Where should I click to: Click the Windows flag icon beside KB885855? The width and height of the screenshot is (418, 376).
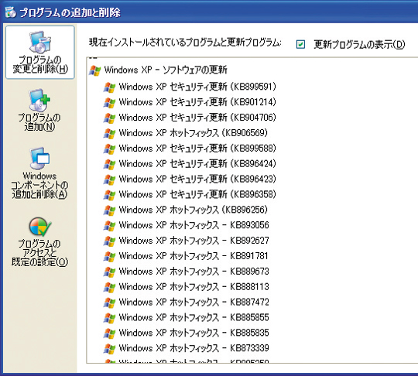click(109, 318)
